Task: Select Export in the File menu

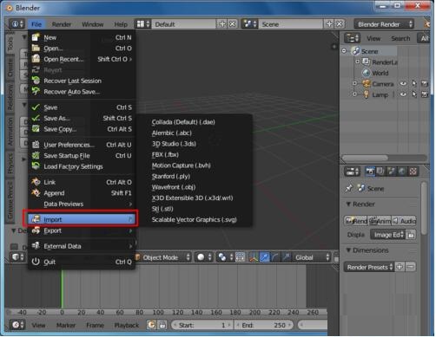Action: [x=82, y=230]
